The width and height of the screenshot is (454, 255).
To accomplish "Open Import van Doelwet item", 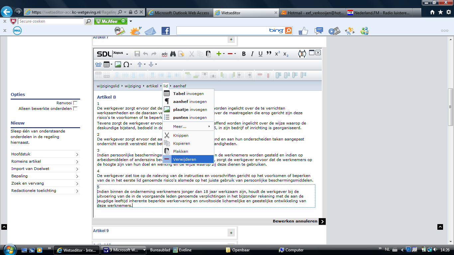I will coord(45,169).
